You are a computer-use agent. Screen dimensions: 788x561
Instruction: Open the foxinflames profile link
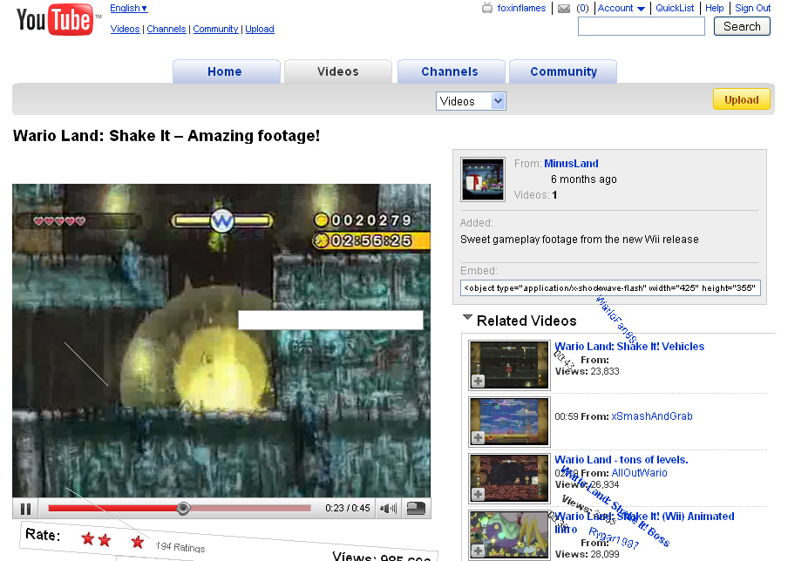point(521,8)
